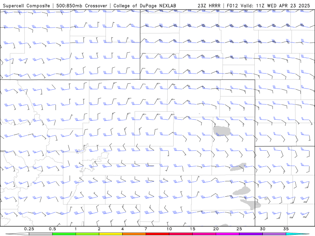Image resolution: width=315 pixels, height=236 pixels.
Task: Click the scale label reading 20
Action: [216, 229]
